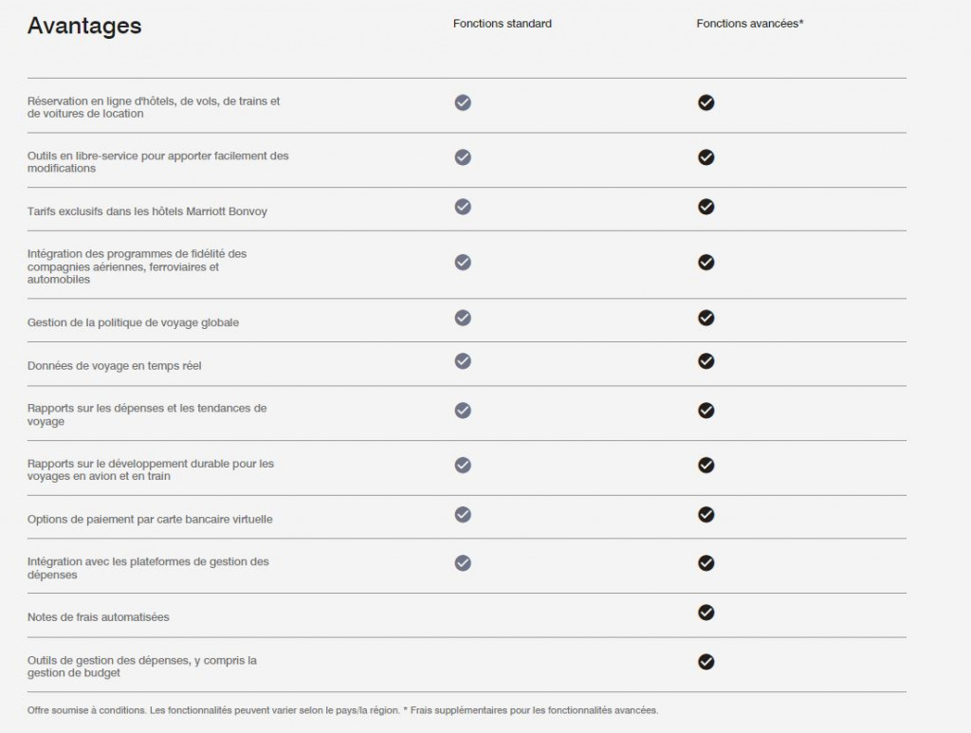Click the Notes de frais automatisées label

(98, 617)
